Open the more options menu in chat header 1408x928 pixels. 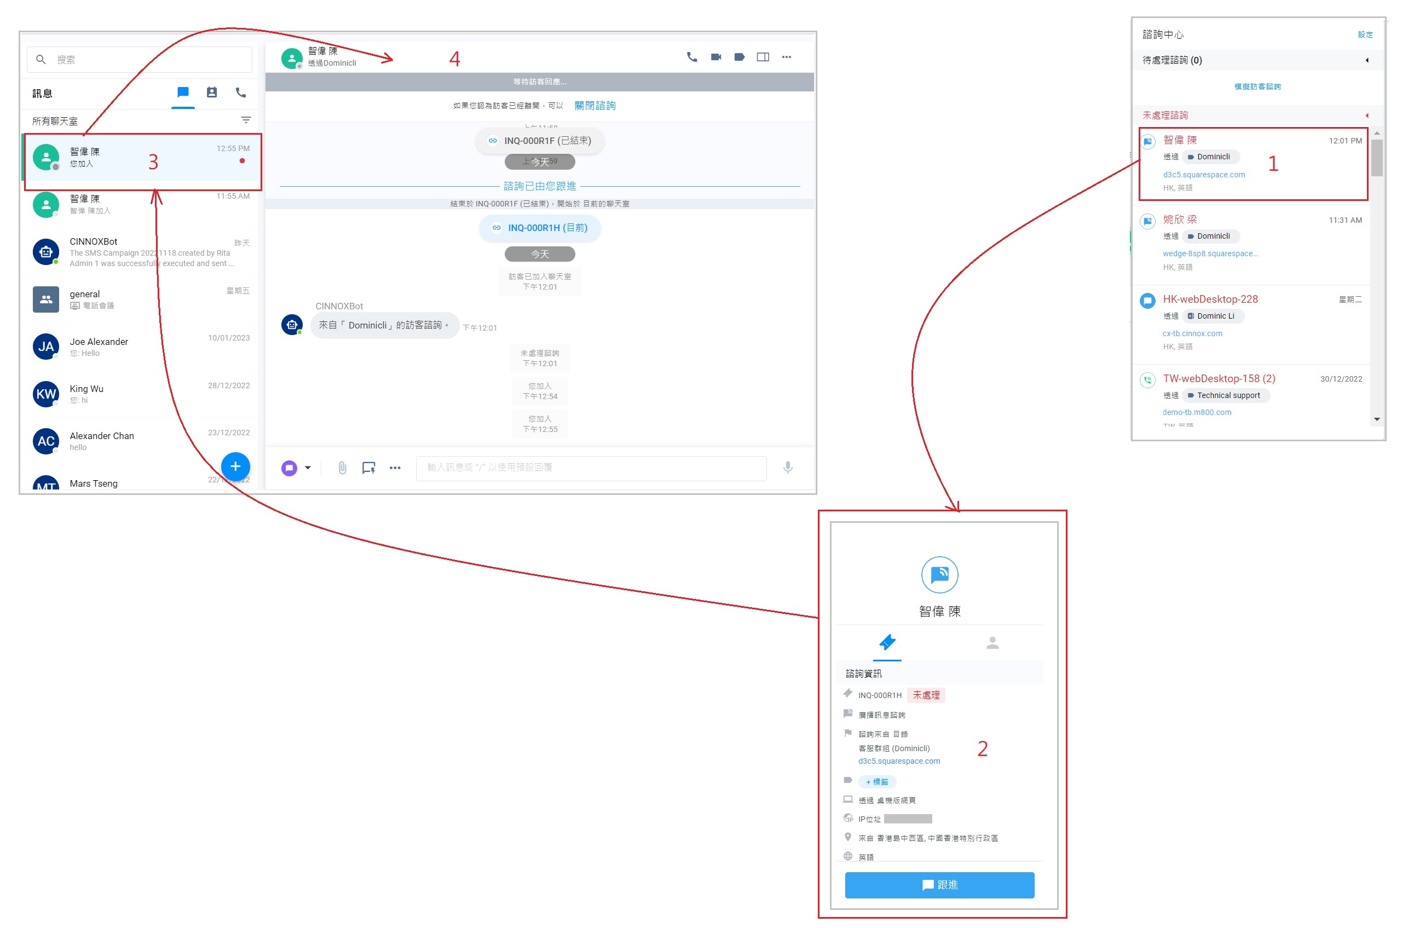click(786, 57)
